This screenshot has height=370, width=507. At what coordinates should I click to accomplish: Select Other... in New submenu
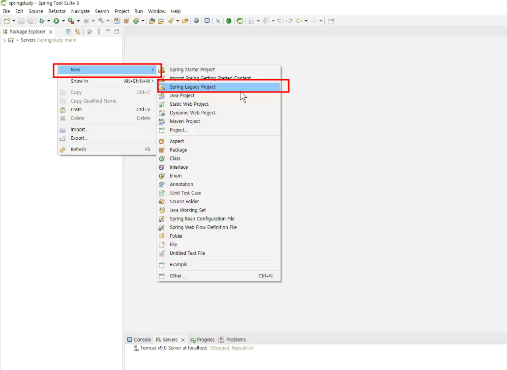coord(218,276)
